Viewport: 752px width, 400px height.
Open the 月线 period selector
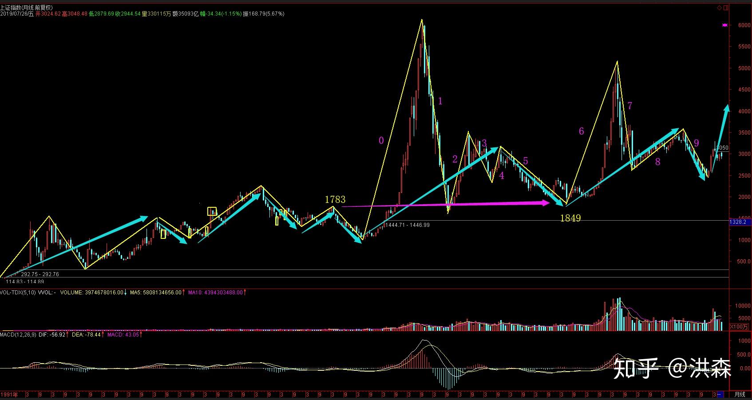[x=740, y=394]
